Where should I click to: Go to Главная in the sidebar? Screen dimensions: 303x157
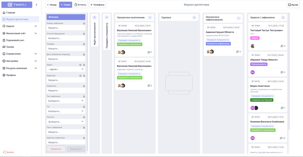click(11, 13)
